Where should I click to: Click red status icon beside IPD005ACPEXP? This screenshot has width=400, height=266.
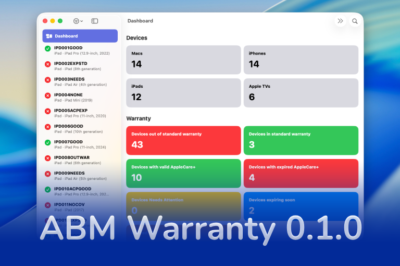(48, 111)
